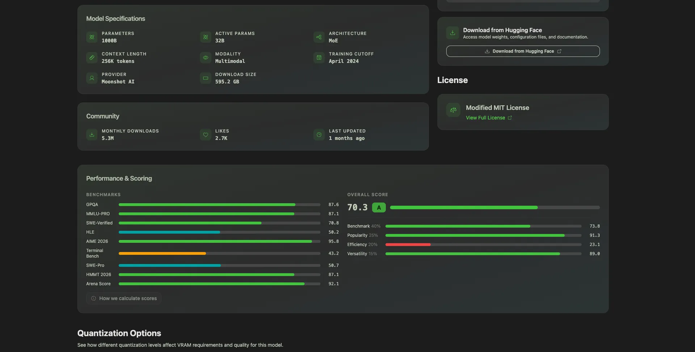Screen dimensions: 695x352
Task: Select the Modality eye icon
Action: 205,58
